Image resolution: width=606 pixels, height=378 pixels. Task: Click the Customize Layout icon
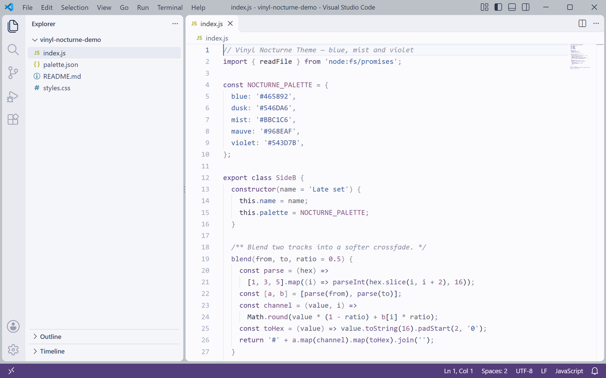click(x=484, y=7)
